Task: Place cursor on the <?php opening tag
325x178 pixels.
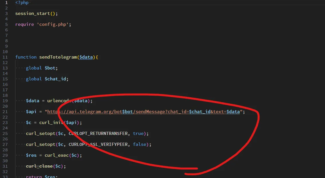Action: coord(22,3)
